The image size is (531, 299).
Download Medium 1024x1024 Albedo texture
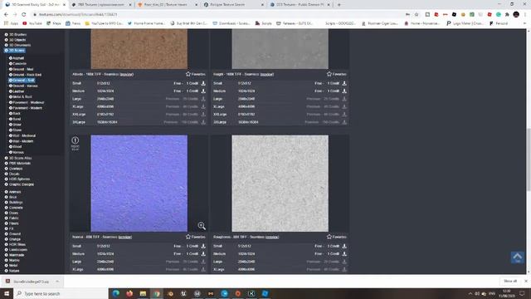(203, 91)
